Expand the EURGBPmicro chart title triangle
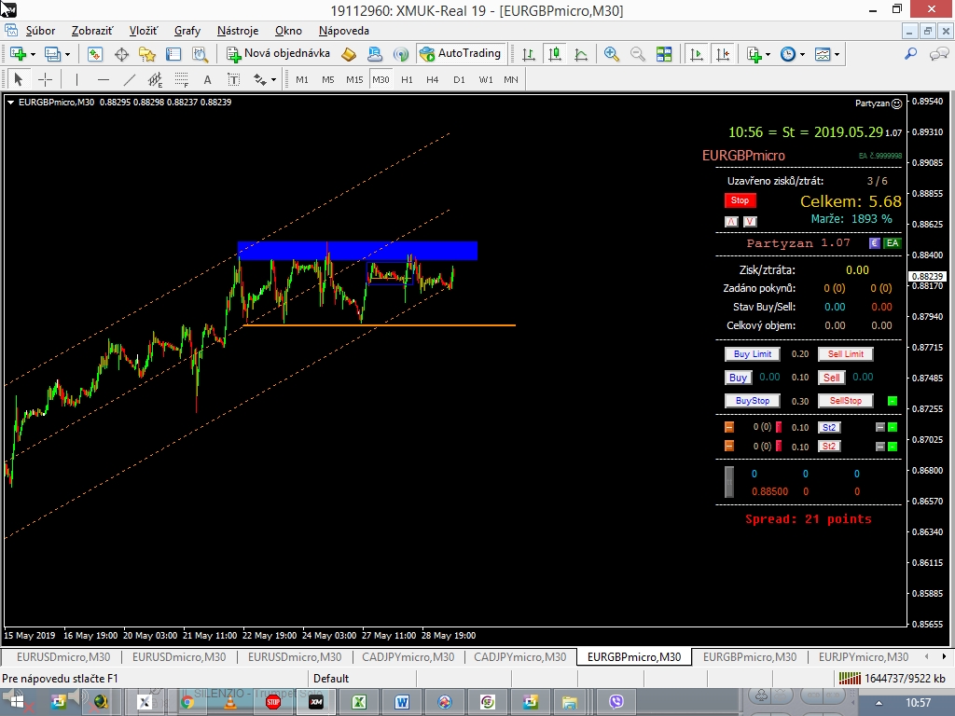 (x=10, y=103)
